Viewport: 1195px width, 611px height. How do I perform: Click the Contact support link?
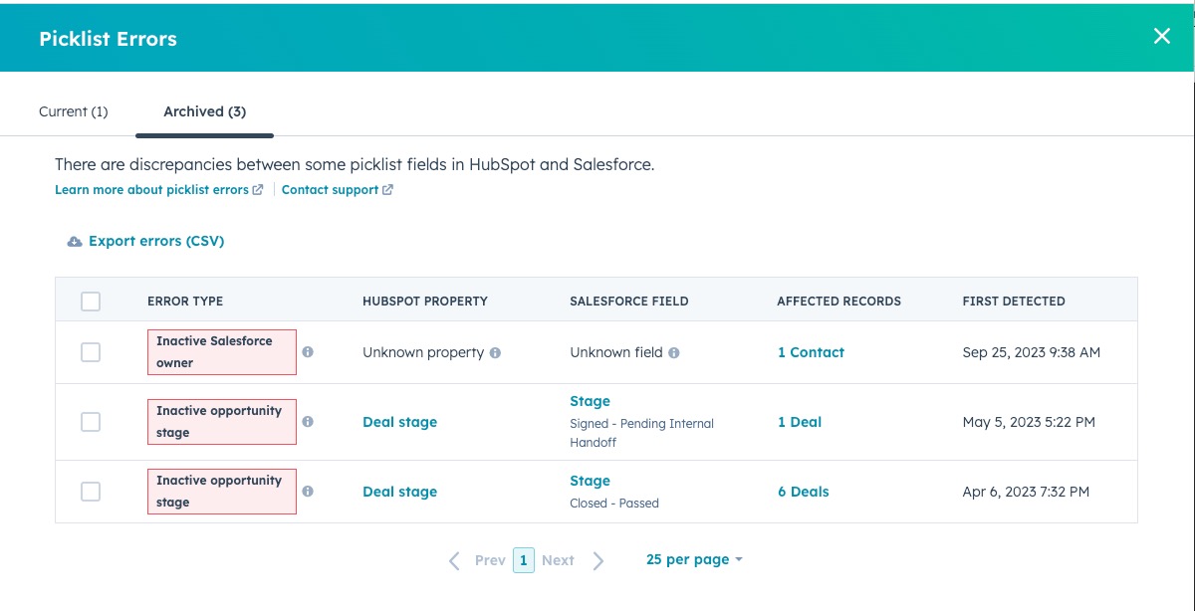(330, 190)
